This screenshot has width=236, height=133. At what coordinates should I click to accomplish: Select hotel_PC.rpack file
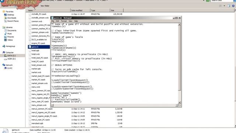click(38, 62)
